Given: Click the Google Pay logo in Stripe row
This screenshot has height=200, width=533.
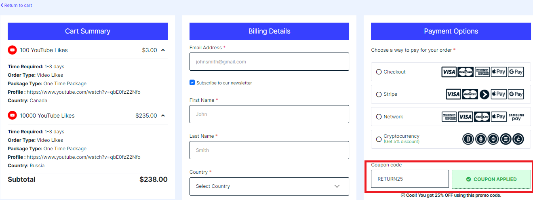Looking at the screenshot, I should 516,94.
